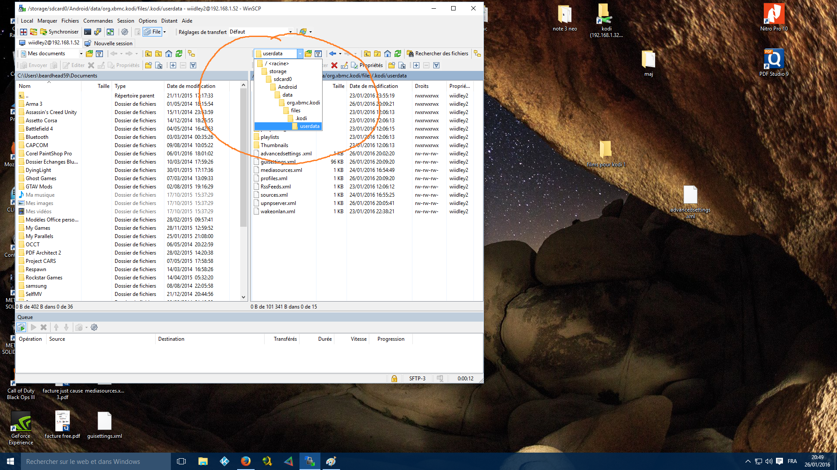
Task: Select files plus icon in local toolbar
Action: click(173, 65)
